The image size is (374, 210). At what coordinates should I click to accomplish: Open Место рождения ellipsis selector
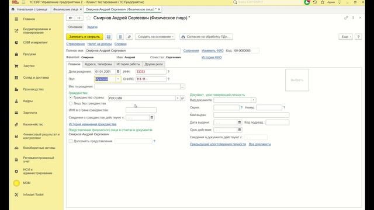(182, 86)
